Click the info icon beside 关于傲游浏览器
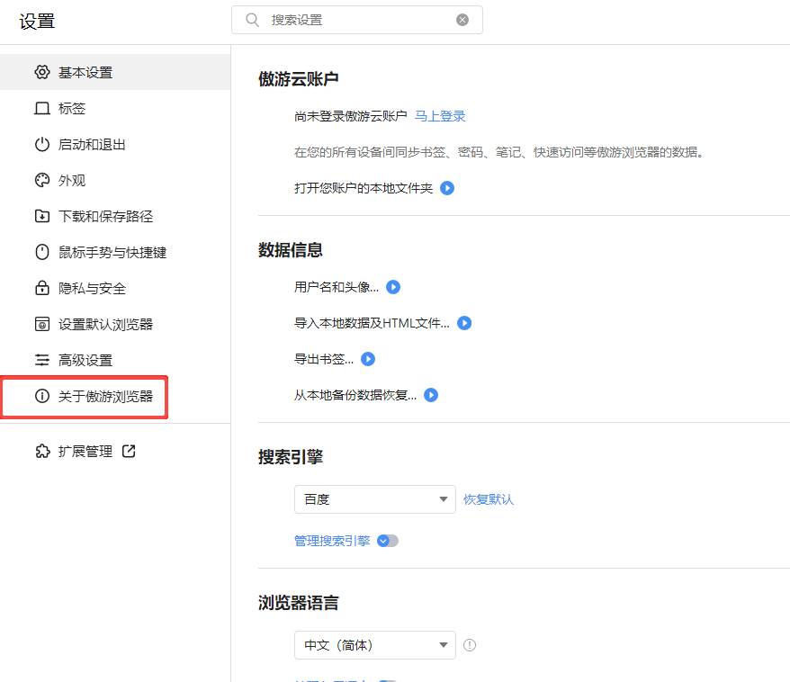Screen dimensions: 790x682 tap(42, 396)
